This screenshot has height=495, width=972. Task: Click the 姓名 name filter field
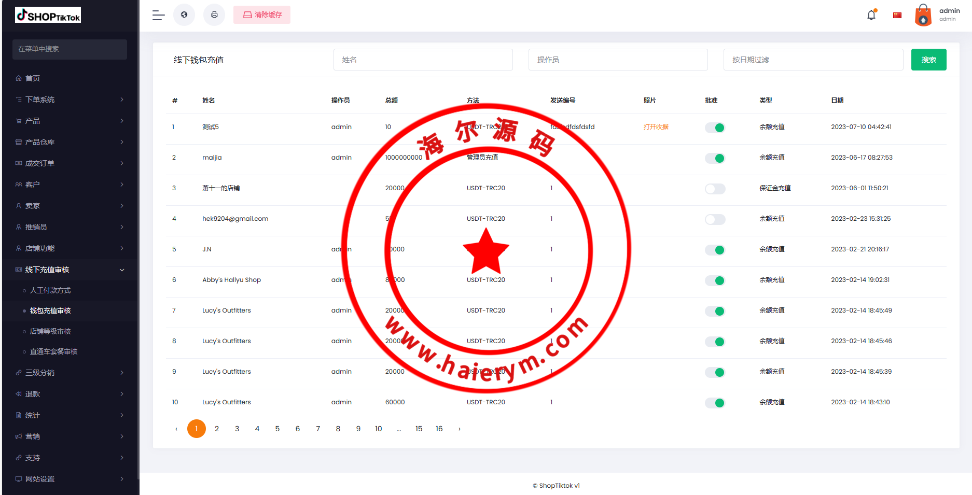tap(423, 60)
